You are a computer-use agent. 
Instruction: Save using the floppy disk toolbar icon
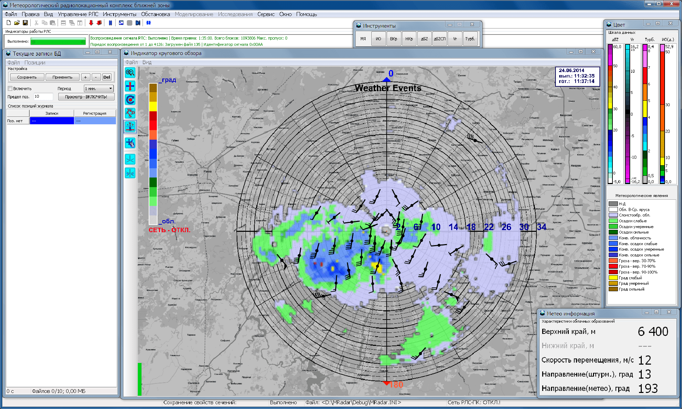point(25,23)
